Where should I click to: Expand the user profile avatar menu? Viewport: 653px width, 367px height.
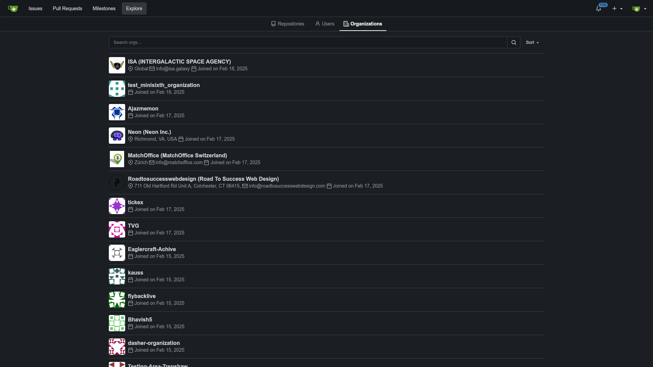(639, 8)
